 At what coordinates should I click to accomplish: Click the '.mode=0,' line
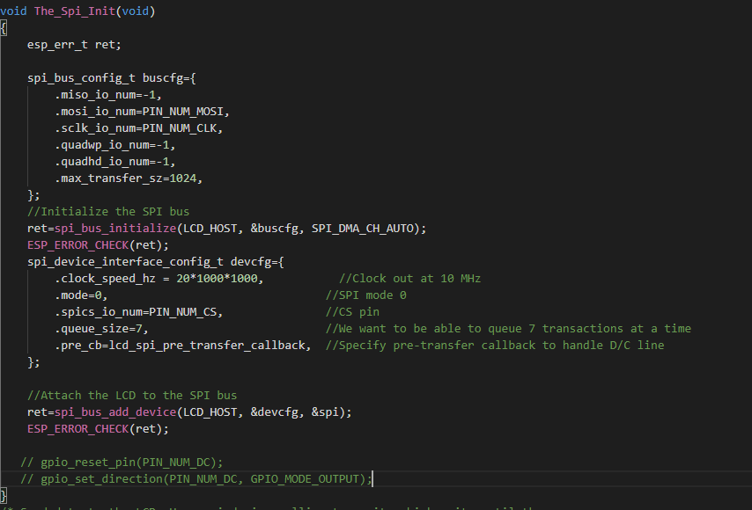coord(81,295)
